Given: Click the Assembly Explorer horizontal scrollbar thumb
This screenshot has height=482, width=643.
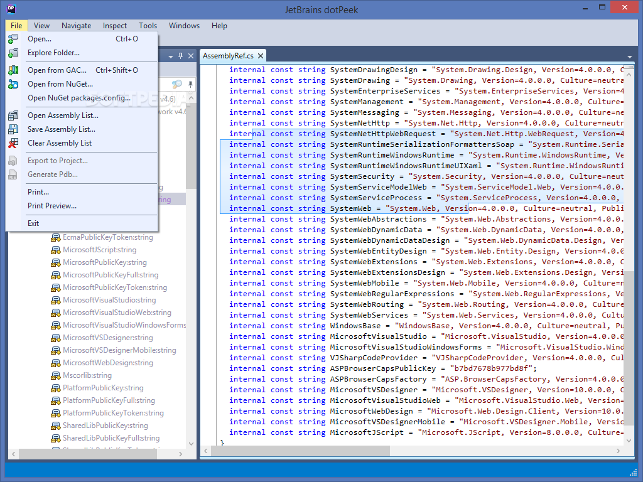Looking at the screenshot, I should [x=88, y=454].
